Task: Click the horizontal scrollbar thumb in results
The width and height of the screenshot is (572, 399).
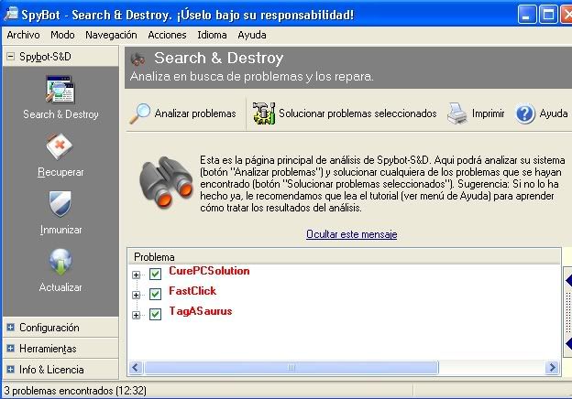Action: [x=291, y=368]
